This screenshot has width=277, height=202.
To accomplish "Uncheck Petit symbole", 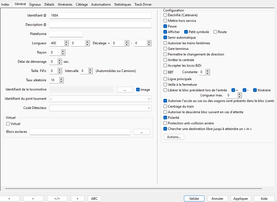I will coord(186,32).
